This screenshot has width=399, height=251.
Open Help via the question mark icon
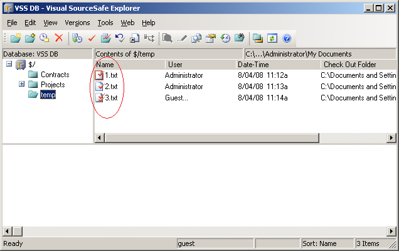(287, 38)
